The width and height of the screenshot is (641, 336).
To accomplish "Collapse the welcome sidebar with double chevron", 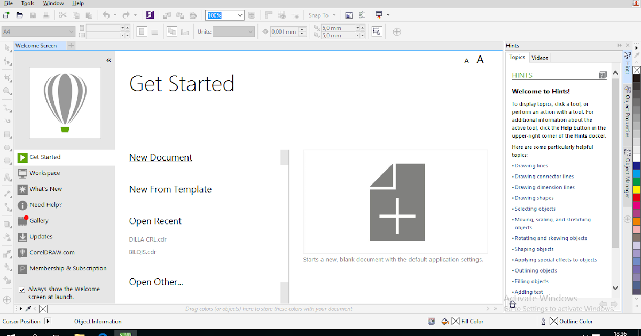I will coord(108,60).
